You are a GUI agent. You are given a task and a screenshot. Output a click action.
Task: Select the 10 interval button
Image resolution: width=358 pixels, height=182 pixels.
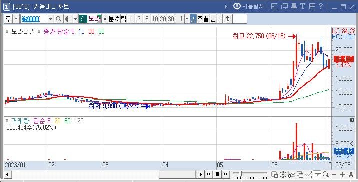click(155, 19)
